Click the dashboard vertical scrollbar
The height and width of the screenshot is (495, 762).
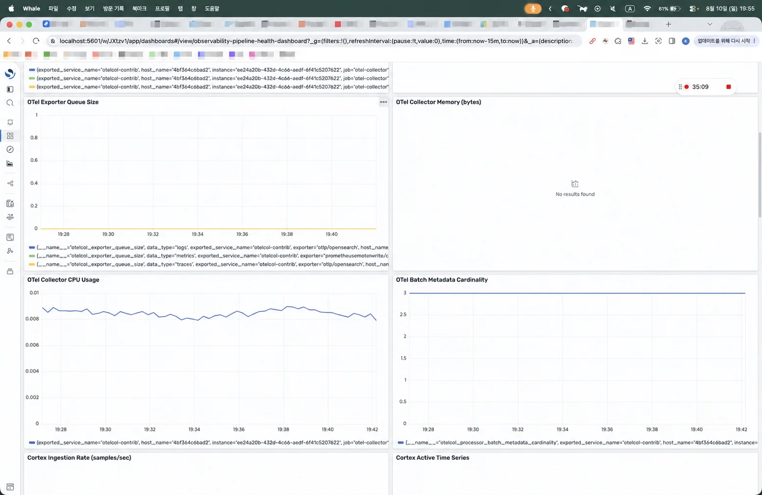point(760,175)
